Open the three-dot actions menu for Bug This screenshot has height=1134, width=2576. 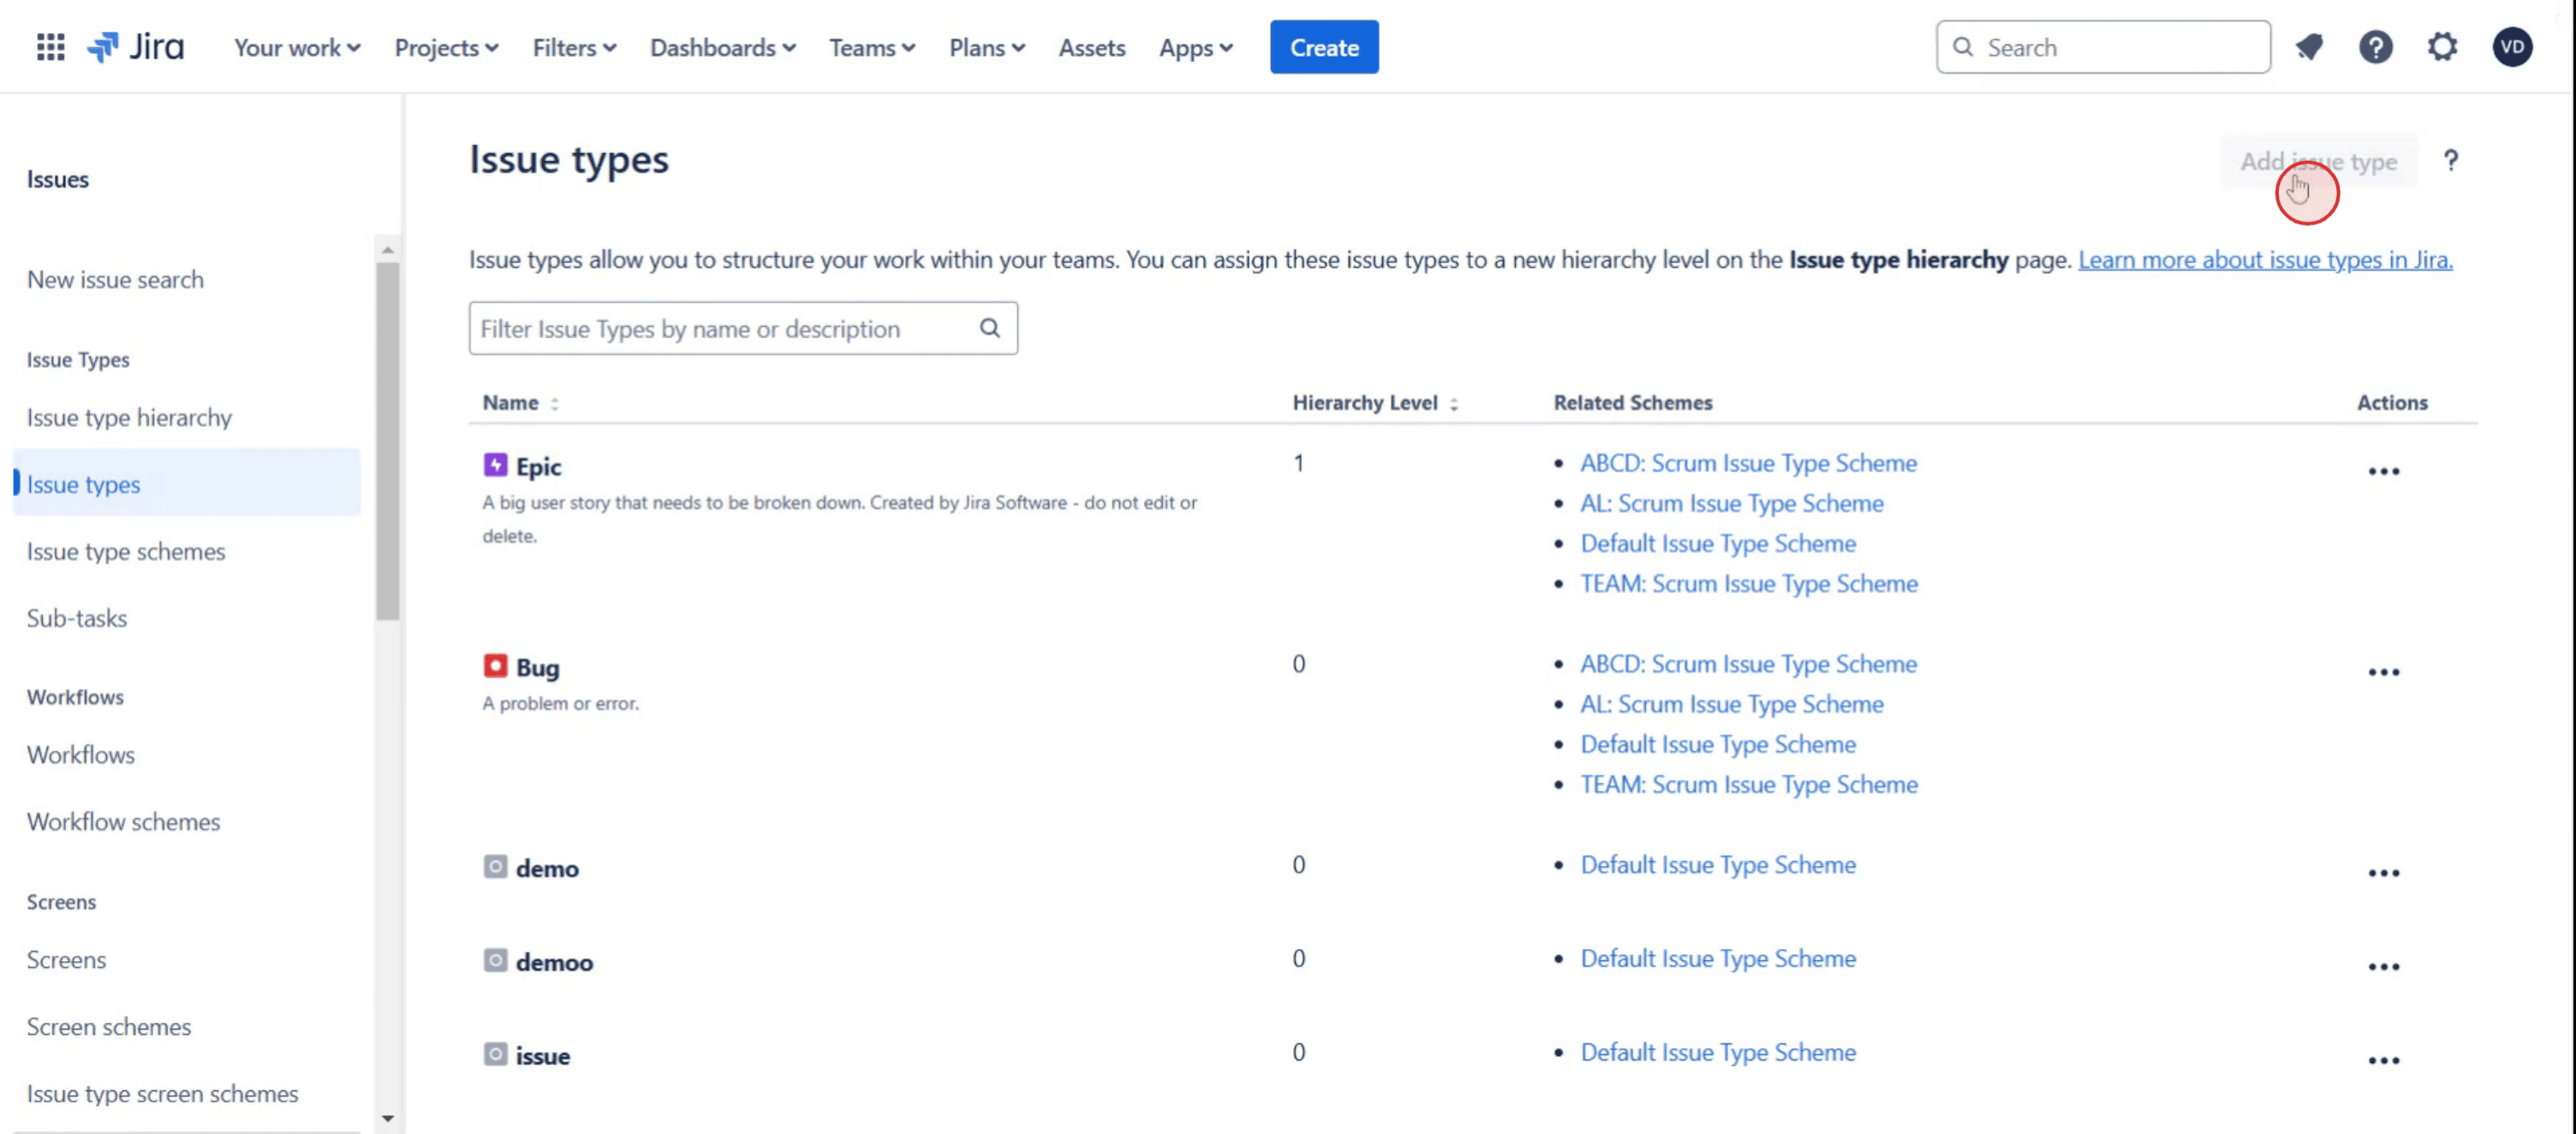coord(2383,671)
